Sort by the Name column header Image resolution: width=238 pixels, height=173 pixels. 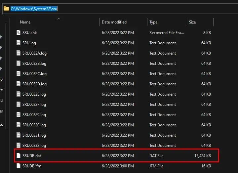[x=25, y=22]
